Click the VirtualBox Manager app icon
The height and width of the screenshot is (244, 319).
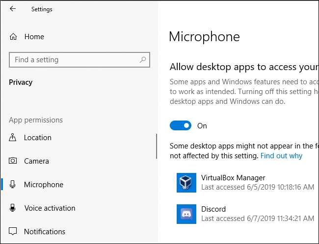pos(186,183)
